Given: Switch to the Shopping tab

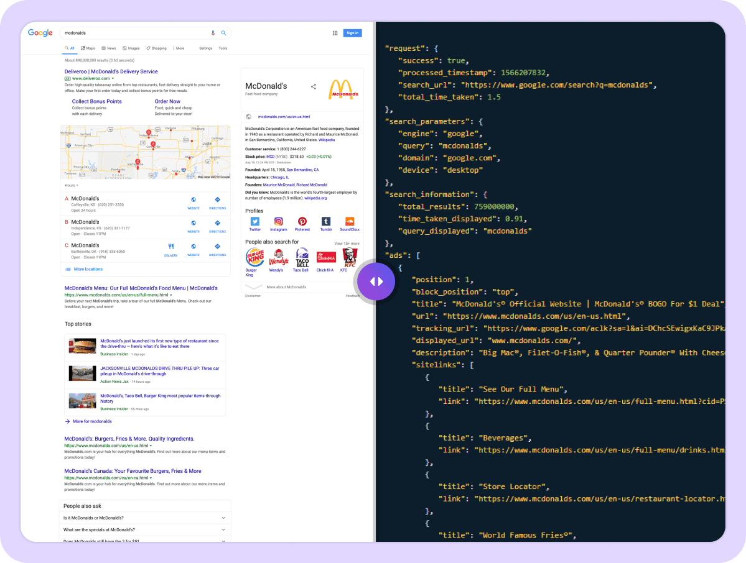Looking at the screenshot, I should tap(157, 48).
